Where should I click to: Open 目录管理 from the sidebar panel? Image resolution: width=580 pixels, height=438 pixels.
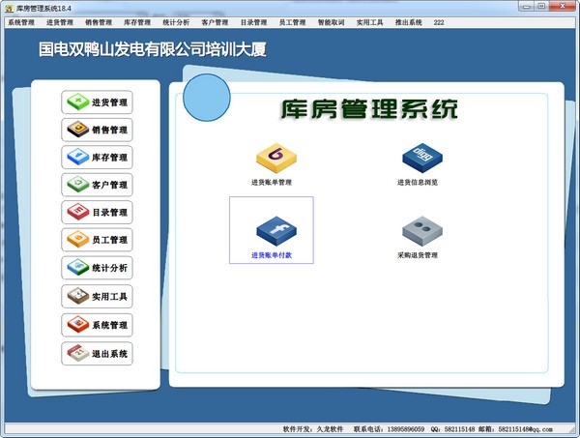[97, 213]
